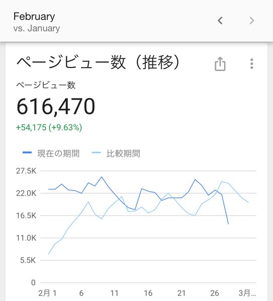This screenshot has width=273, height=301.
Task: Open the three-dot more options menu
Action: tap(252, 64)
